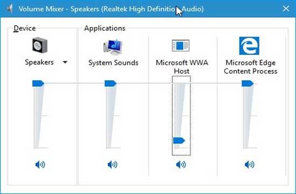Screen dimensions: 296x194
Task: Mute System Sounds
Action: [x=112, y=164]
